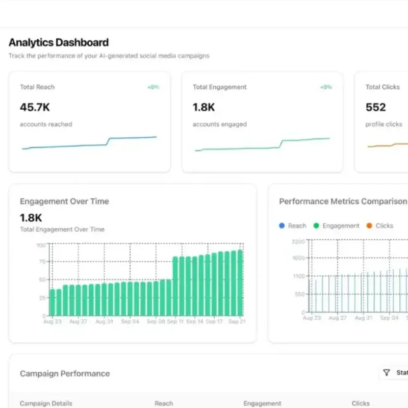Click the 'accounts reached' caption
408x408 pixels.
pos(46,124)
